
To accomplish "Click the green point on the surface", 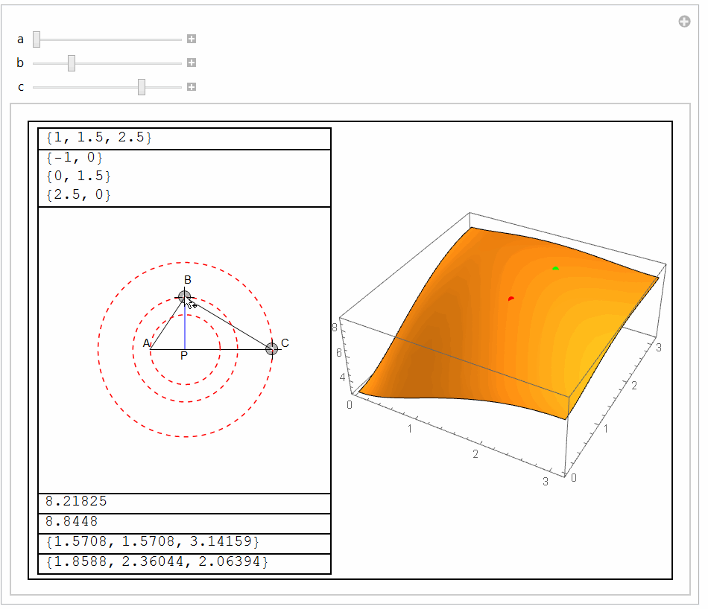I will 555,269.
